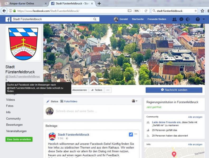Screen dimensions: 209x158
Task: Click browser search field with stadt fürstenfeldbruck
Action: [x=175, y=11]
